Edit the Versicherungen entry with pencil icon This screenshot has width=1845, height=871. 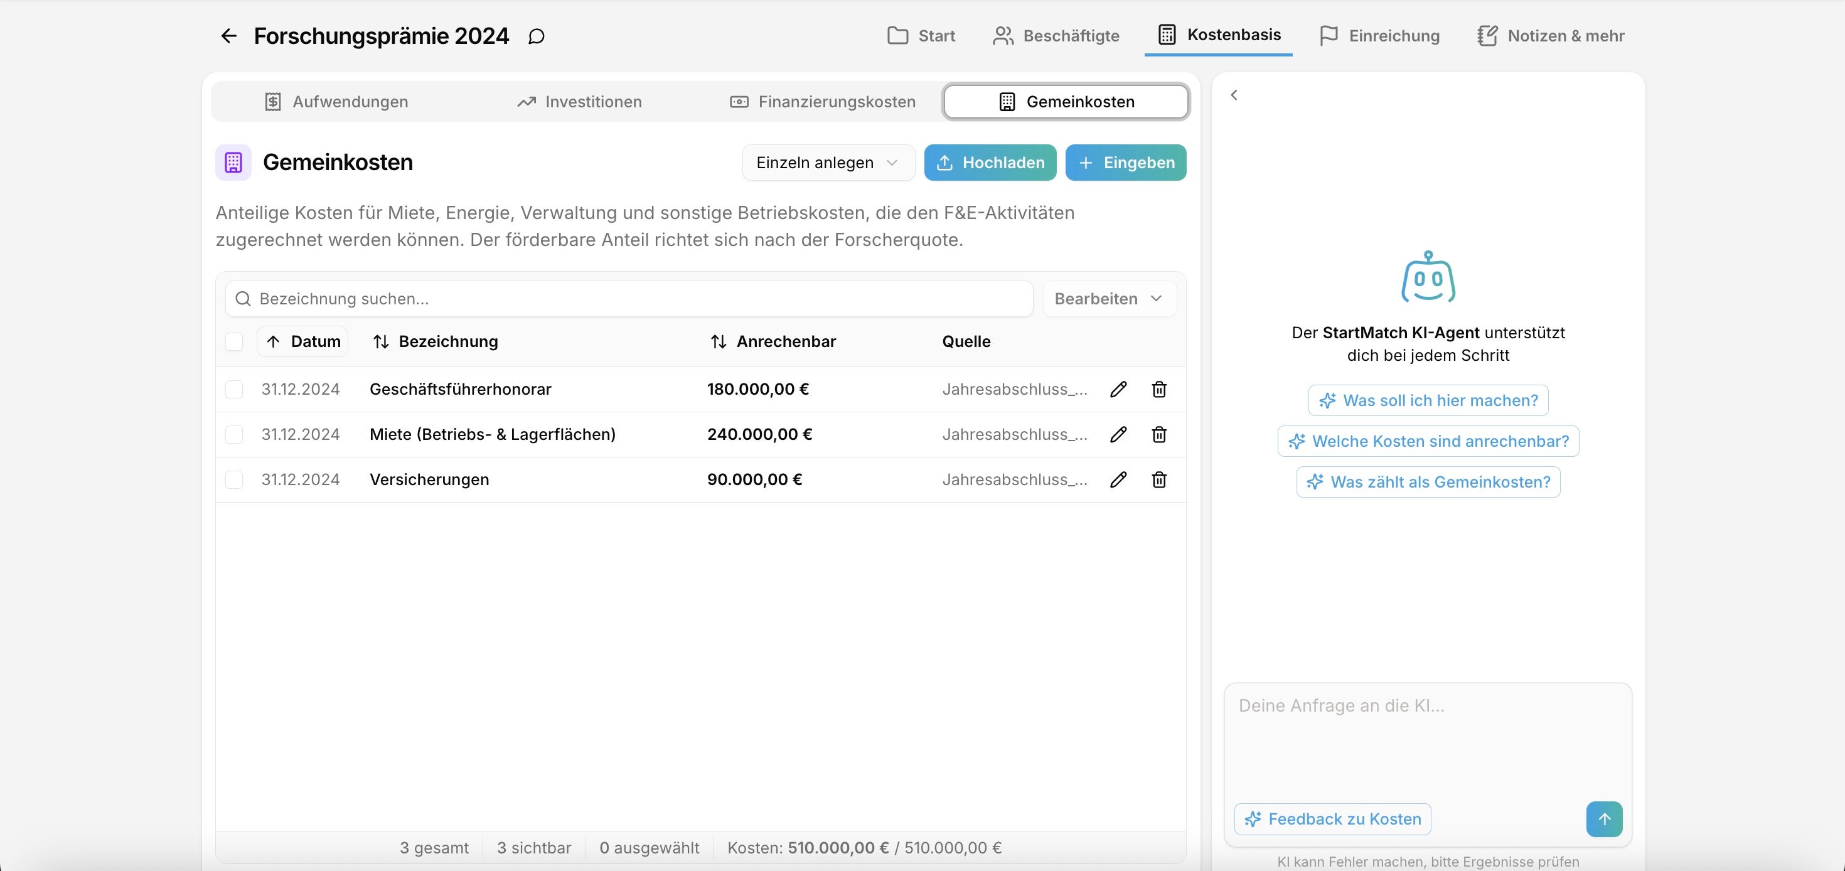(x=1118, y=479)
